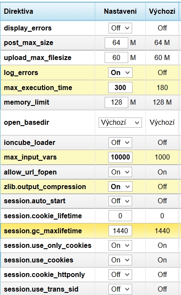Open the log_errors On dropdown
Screen dimensions: 181x295
point(120,72)
